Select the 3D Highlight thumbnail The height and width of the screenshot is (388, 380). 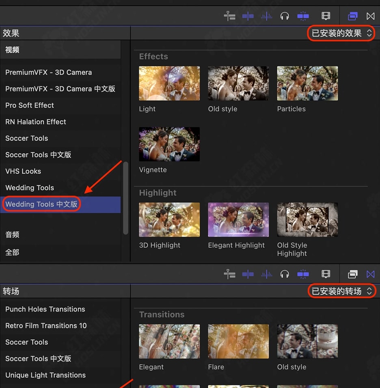click(169, 220)
